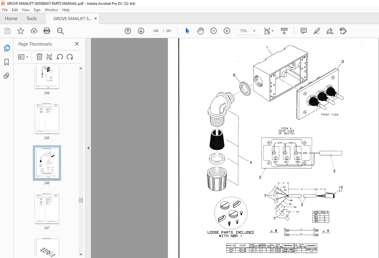The image size is (379, 258).
Task: Zoom in with plus icon
Action: (x=227, y=31)
